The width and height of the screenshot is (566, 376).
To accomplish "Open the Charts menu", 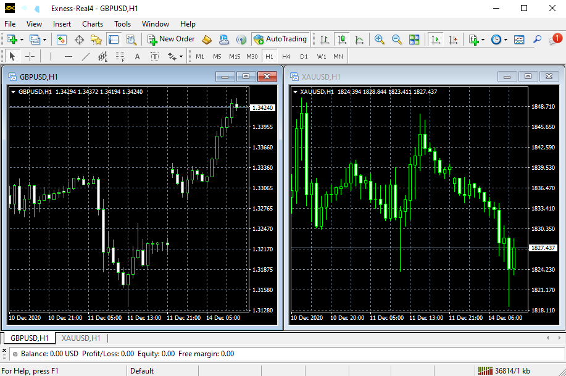I will [92, 24].
